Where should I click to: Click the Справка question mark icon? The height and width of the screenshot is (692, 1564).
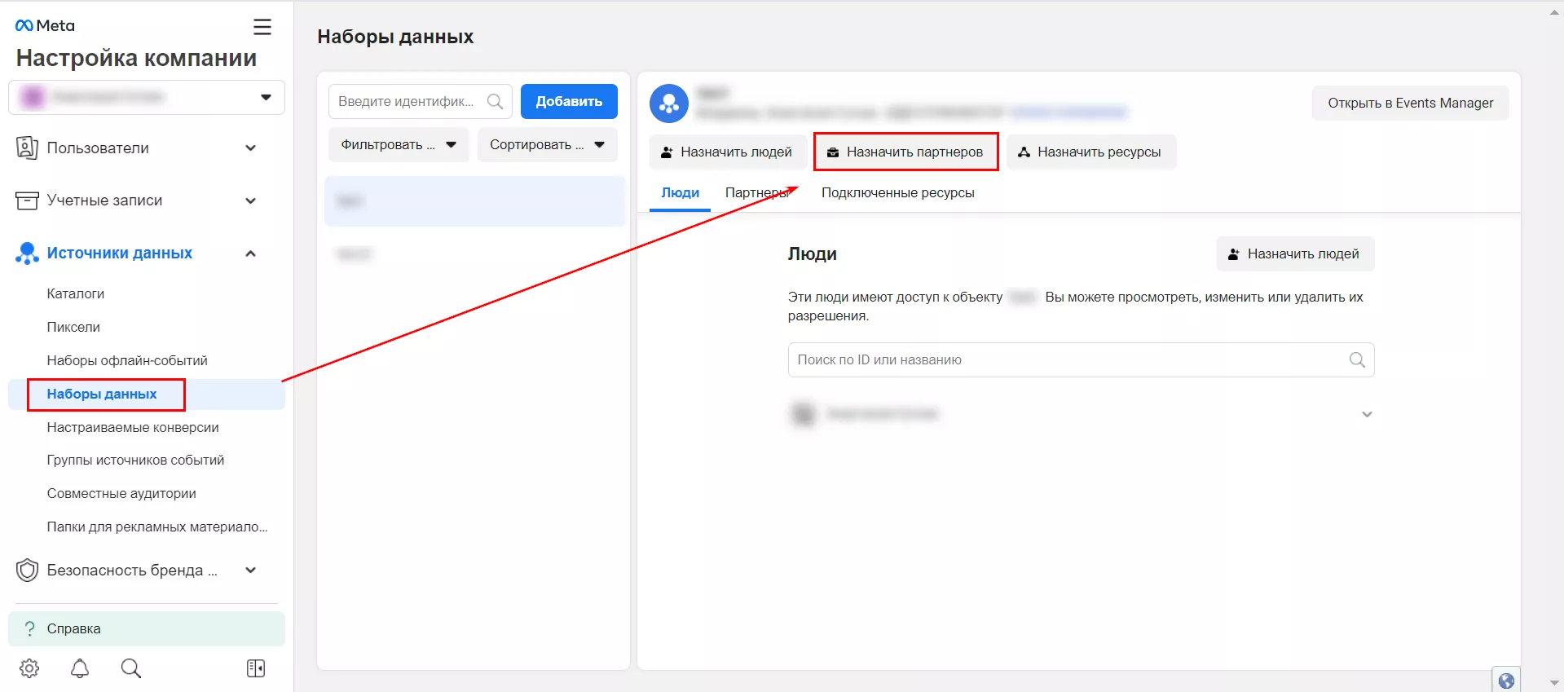tap(30, 628)
